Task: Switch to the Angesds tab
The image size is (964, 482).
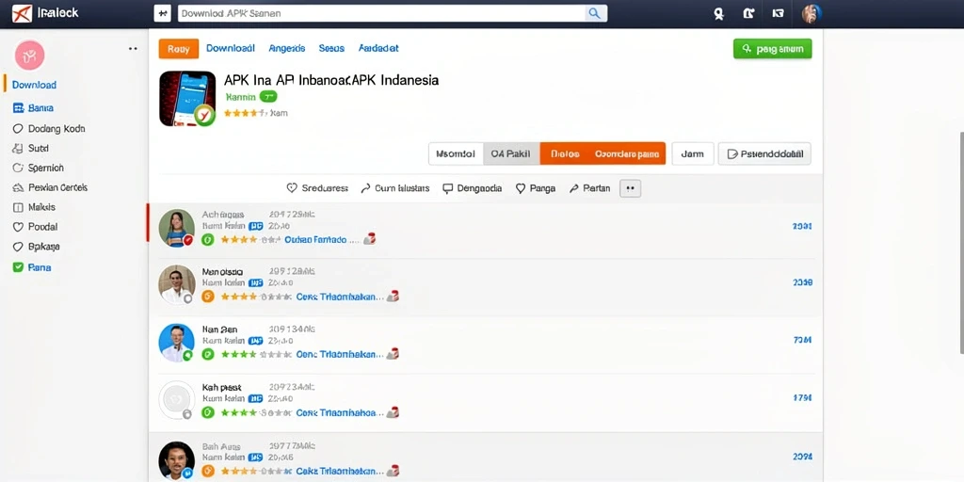Action: coord(287,48)
